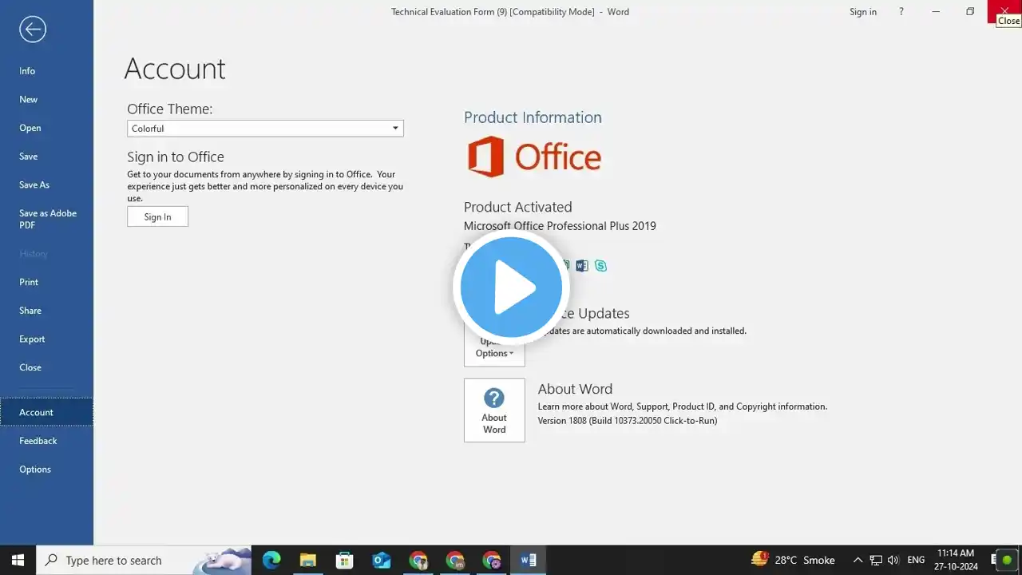Open the Help question mark icon
Viewport: 1022px width, 575px height.
coord(901,12)
